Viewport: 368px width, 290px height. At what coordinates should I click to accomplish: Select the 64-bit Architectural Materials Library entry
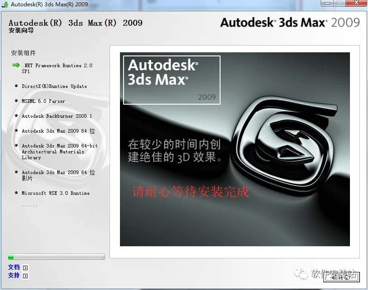[x=60, y=152]
